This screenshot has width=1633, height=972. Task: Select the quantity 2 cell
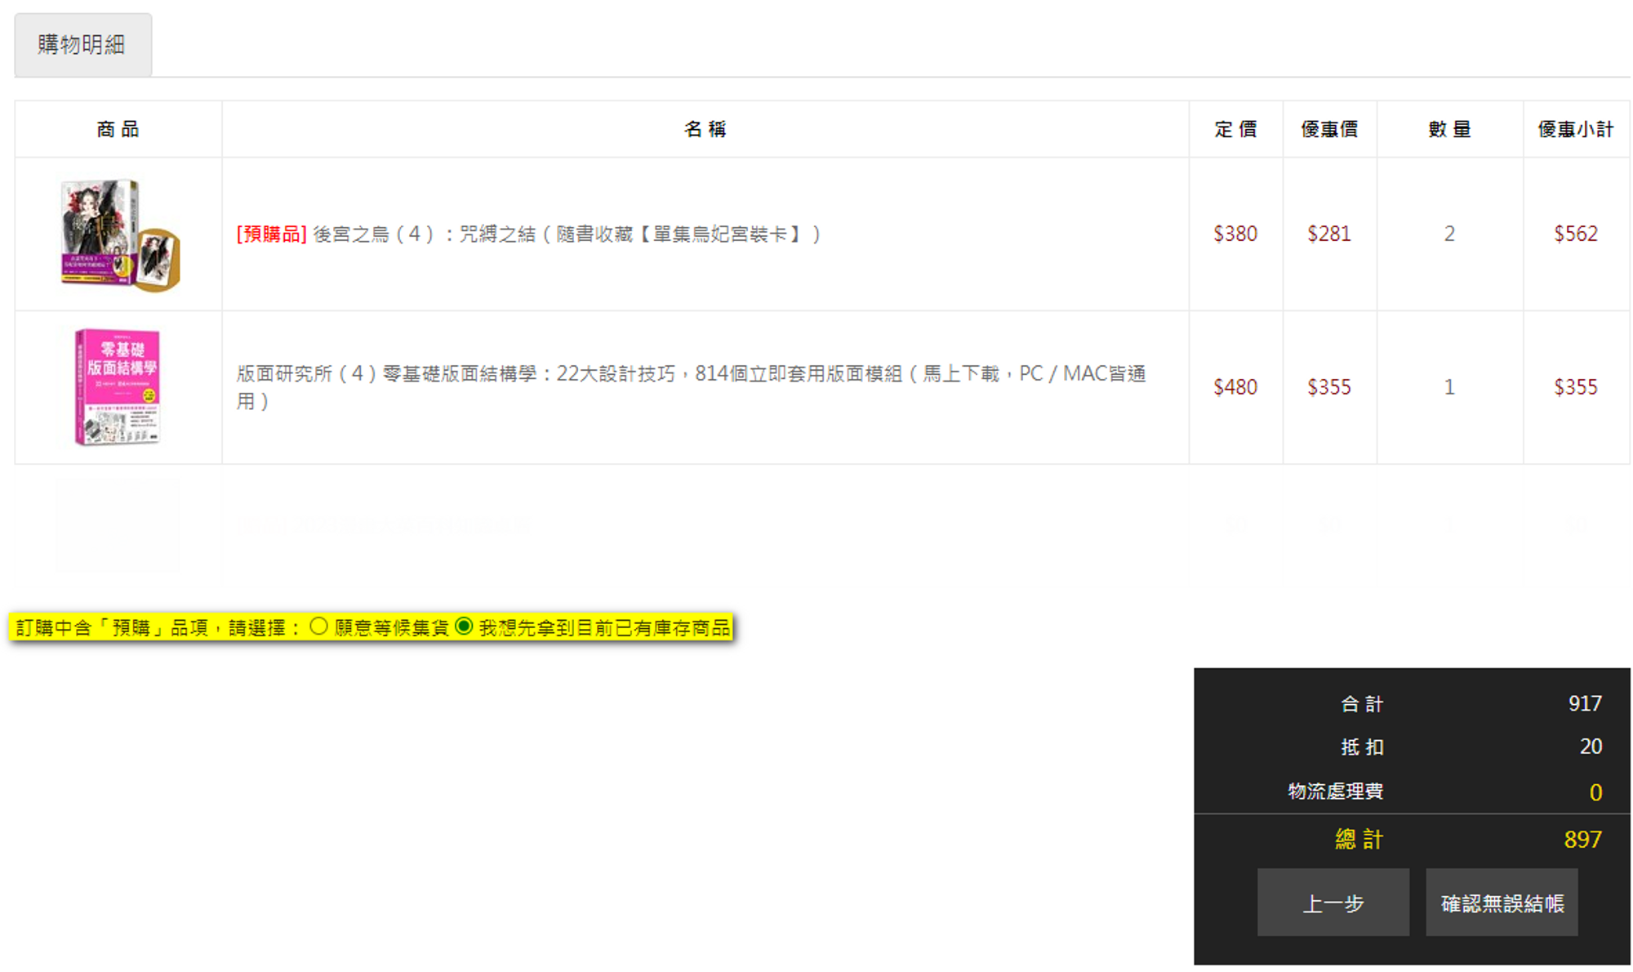(1449, 234)
